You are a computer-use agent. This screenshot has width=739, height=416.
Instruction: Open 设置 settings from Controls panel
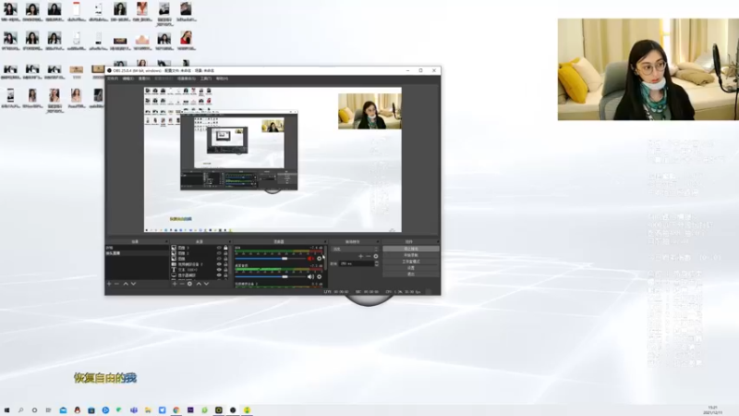tap(411, 267)
